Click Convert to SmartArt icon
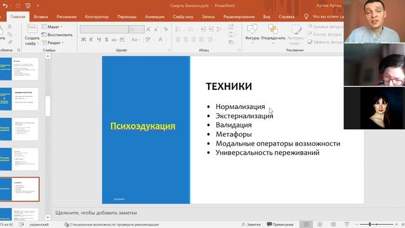The height and width of the screenshot is (228, 405). point(232,42)
